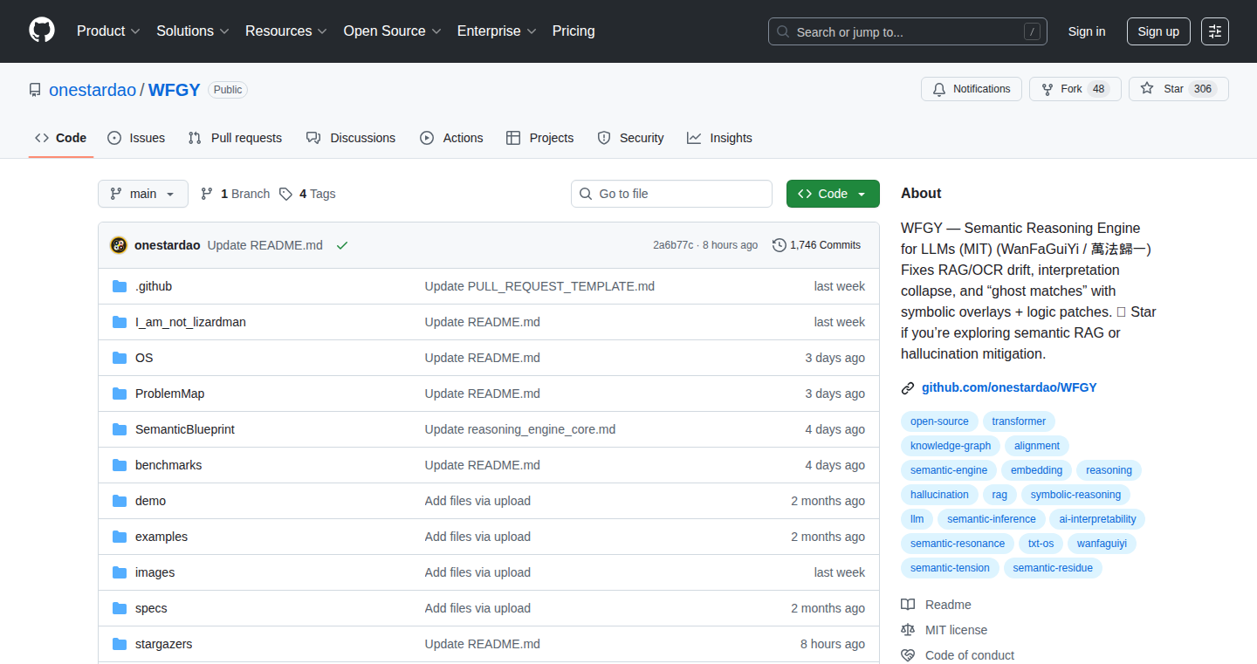Viewport: 1257px width, 664px height.
Task: Select the ai-interpretability topic tag
Action: (1097, 519)
